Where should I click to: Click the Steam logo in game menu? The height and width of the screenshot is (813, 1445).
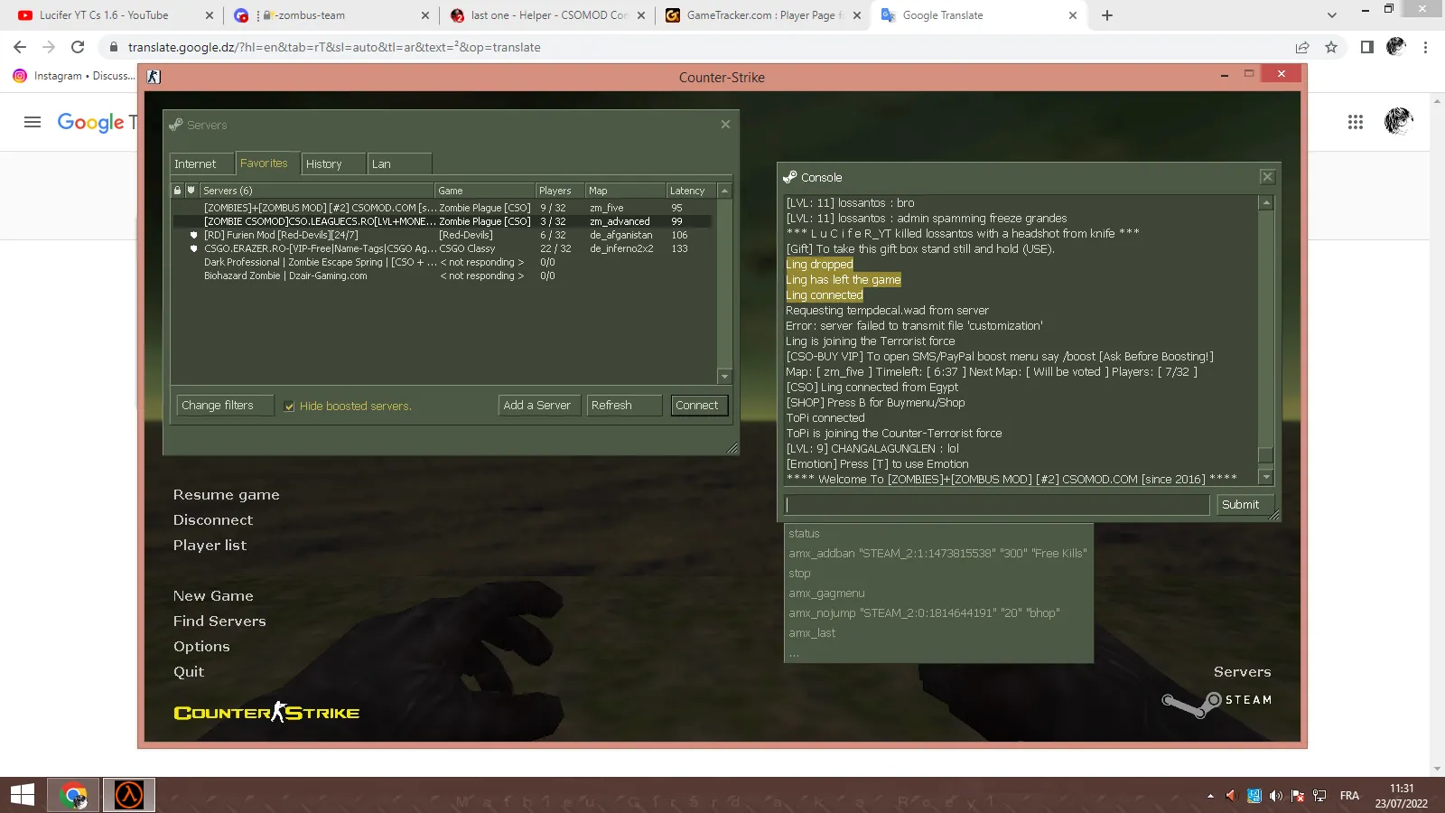click(1217, 702)
